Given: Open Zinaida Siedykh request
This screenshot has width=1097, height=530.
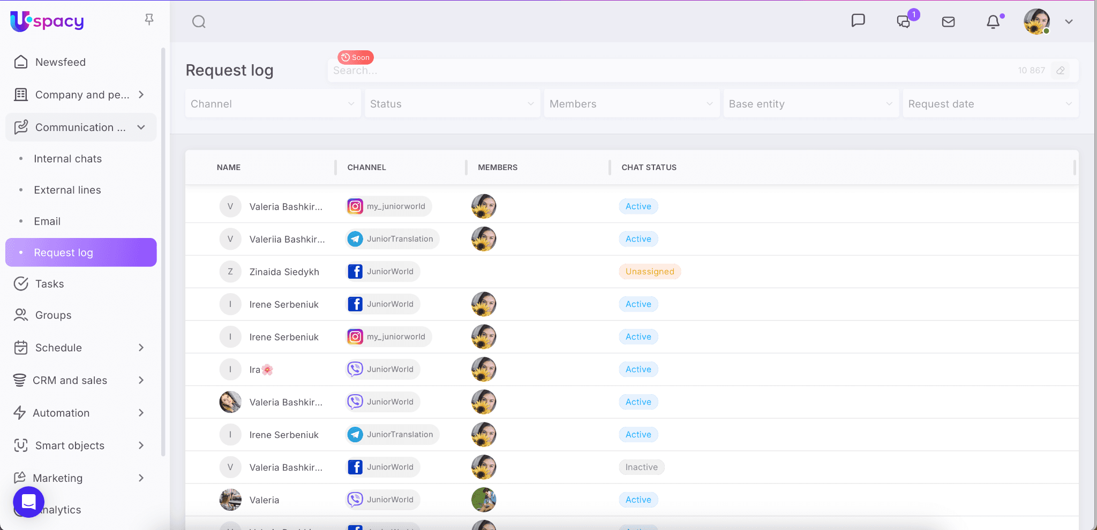Looking at the screenshot, I should [x=284, y=272].
